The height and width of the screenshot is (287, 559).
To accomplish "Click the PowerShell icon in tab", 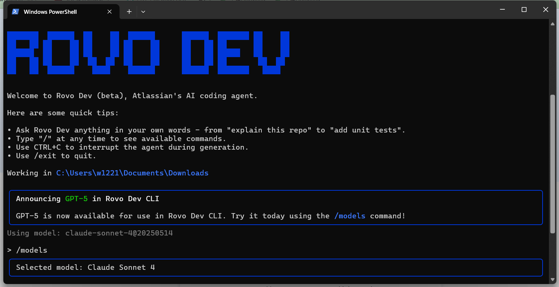I will point(15,12).
